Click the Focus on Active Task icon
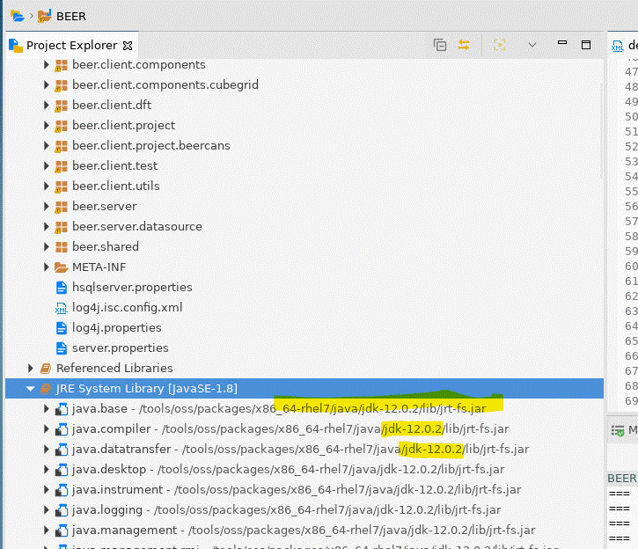This screenshot has height=549, width=638. (x=500, y=45)
